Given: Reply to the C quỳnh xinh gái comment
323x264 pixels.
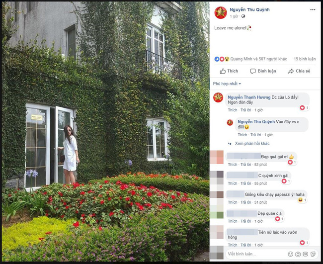Looking at the screenshot, I should [246, 183].
